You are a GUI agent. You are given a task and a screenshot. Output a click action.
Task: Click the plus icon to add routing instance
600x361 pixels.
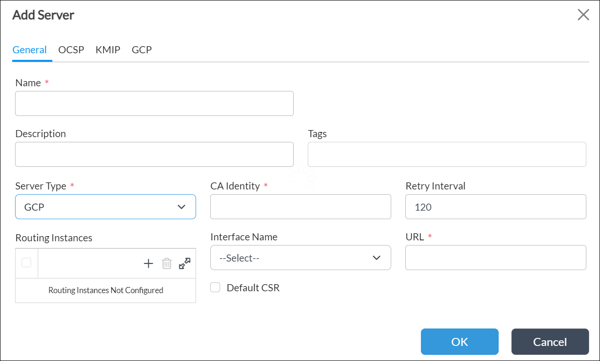(x=148, y=263)
